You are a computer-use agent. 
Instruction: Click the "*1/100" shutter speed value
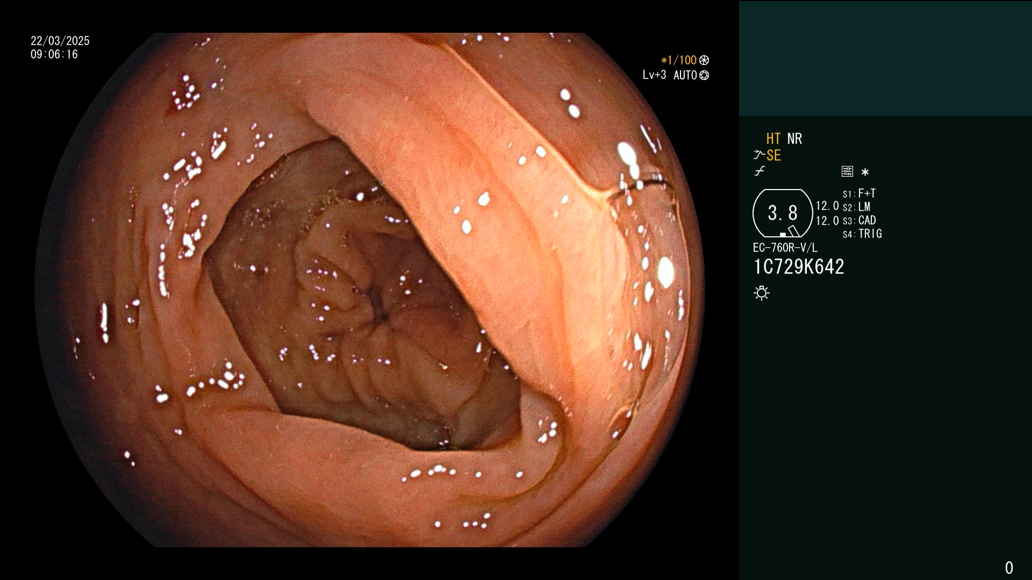(x=678, y=60)
